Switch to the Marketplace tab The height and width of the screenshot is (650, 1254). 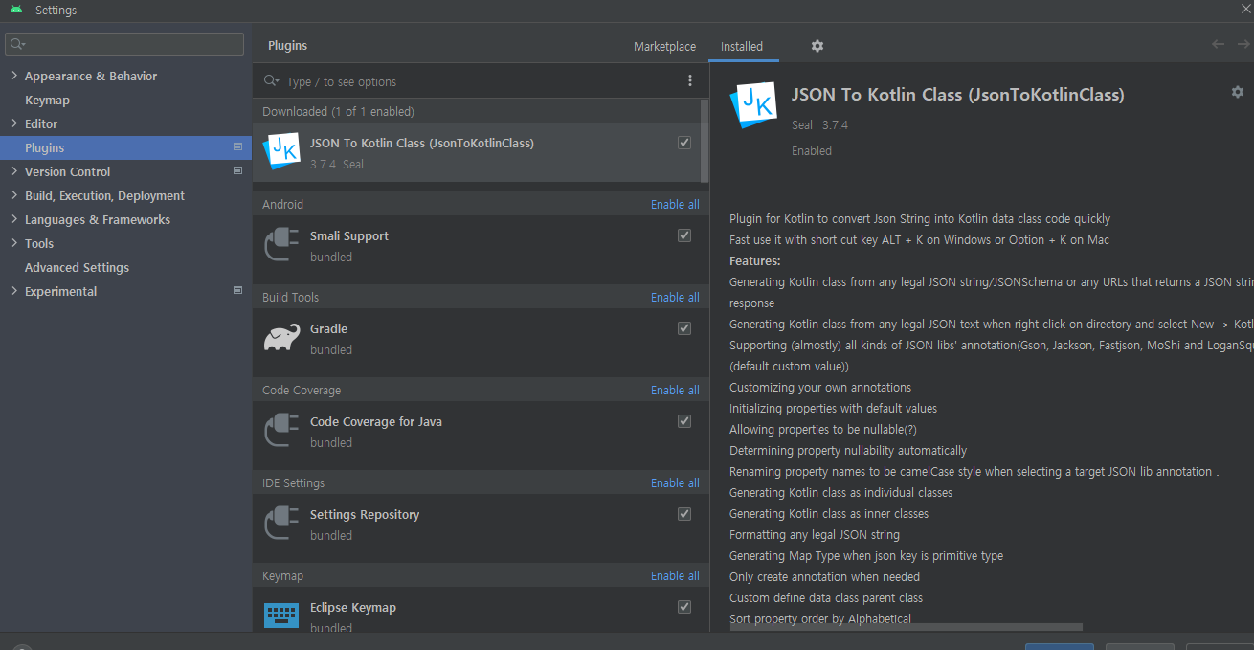coord(664,46)
